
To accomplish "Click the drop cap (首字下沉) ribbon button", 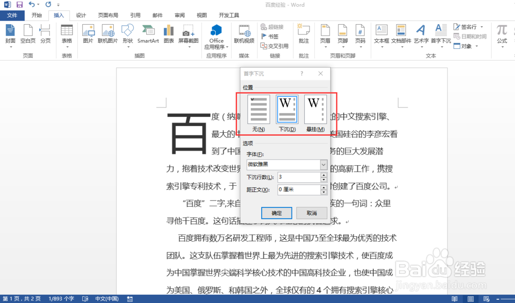I will tap(441, 35).
